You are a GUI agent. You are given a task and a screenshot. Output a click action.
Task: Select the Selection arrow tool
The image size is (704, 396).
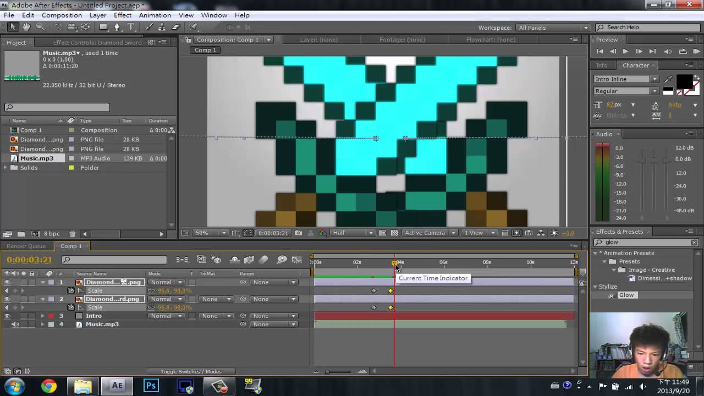click(13, 27)
